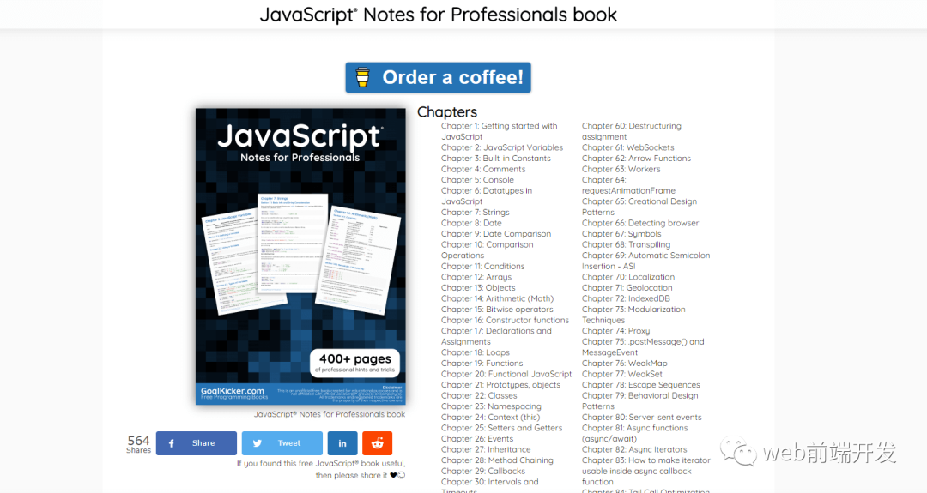Click the 564 Shares counter
The width and height of the screenshot is (927, 493).
[138, 444]
